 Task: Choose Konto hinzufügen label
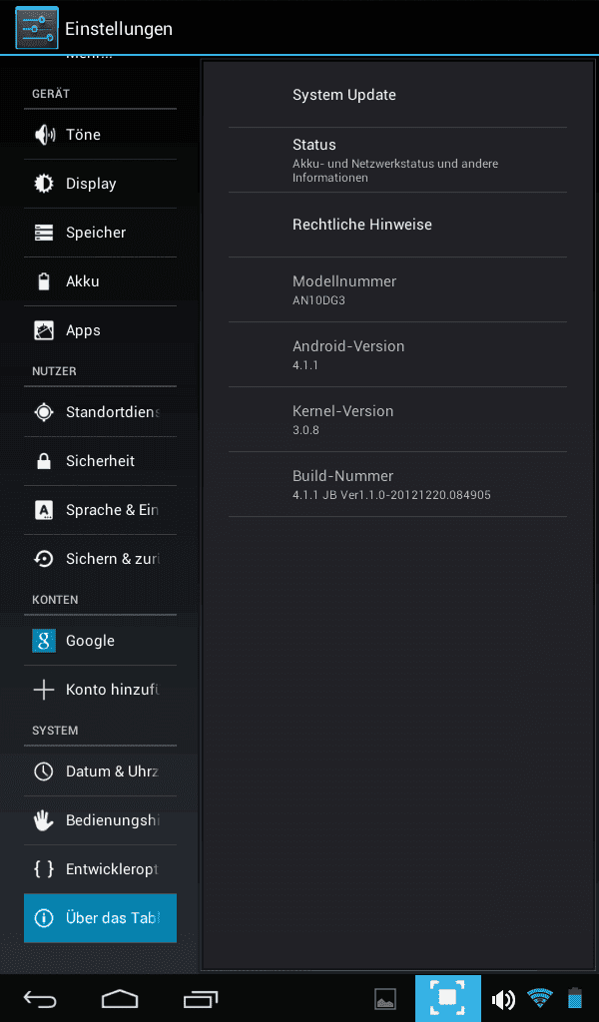pyautogui.click(x=112, y=690)
